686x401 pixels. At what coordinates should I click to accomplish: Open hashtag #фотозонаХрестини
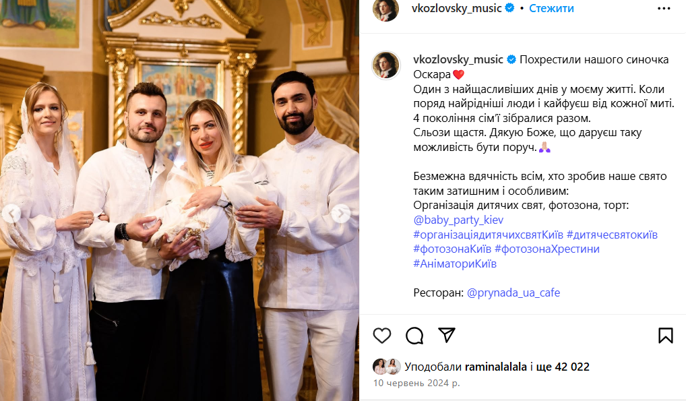click(x=547, y=249)
